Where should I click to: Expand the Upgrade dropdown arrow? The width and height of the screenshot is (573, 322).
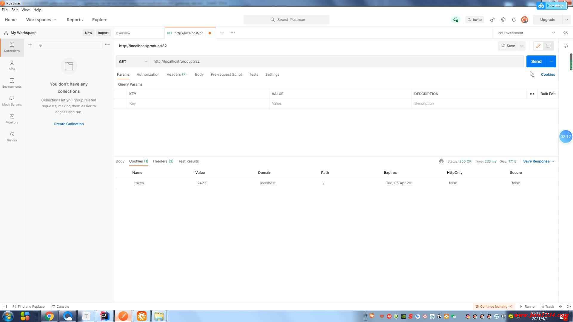566,20
